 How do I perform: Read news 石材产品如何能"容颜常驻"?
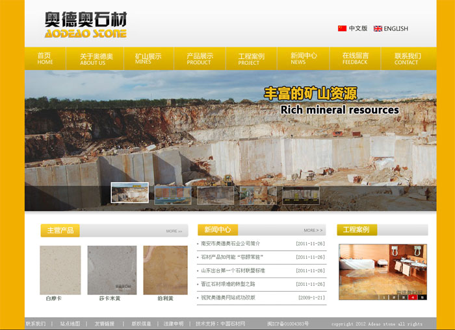click(x=232, y=257)
